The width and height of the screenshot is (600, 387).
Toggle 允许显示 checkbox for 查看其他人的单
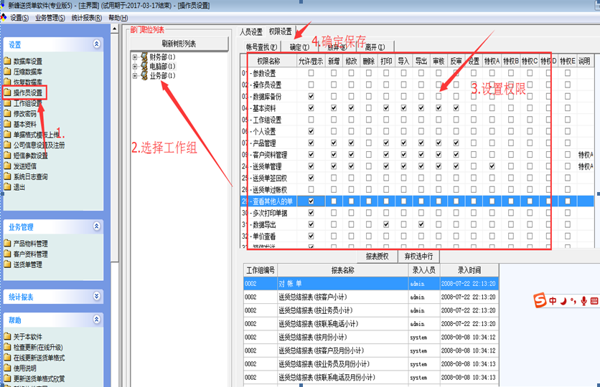311,201
